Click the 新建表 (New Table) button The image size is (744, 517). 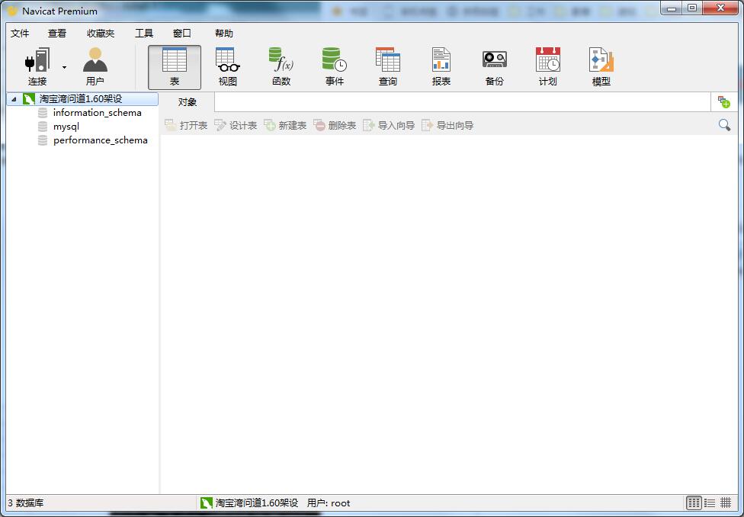click(x=285, y=125)
